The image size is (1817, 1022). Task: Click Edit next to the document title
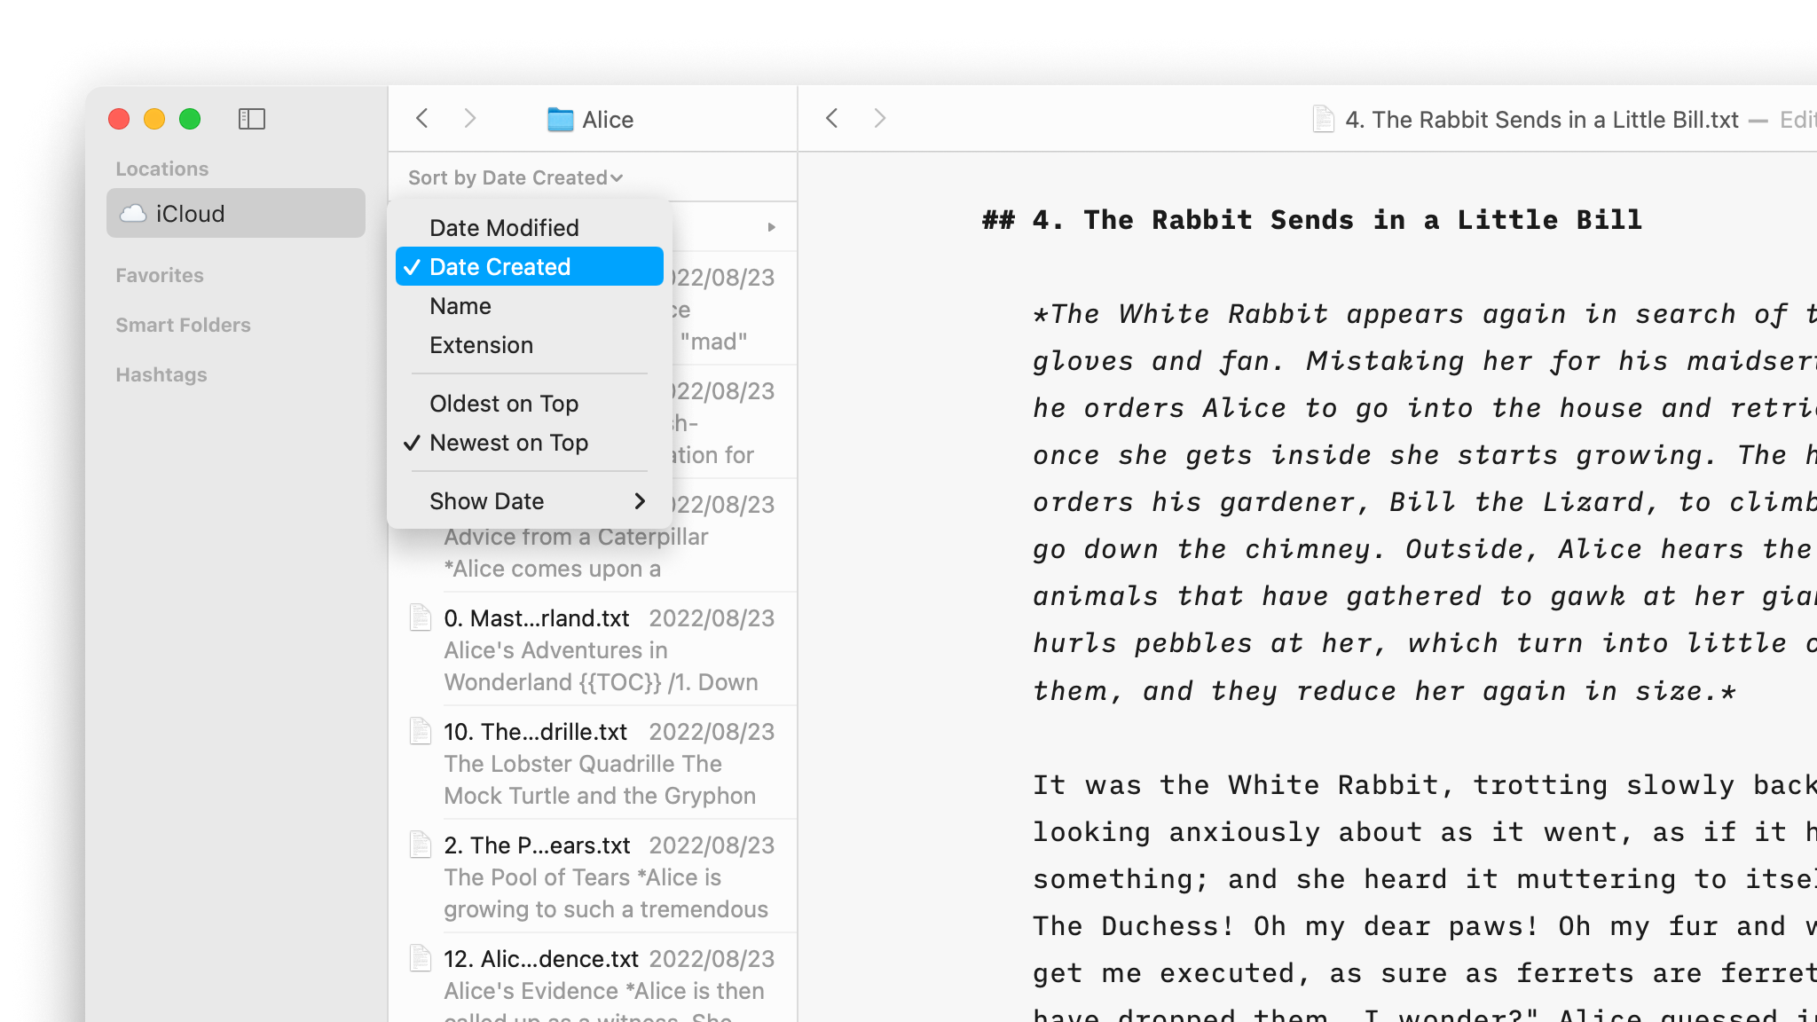click(1801, 119)
